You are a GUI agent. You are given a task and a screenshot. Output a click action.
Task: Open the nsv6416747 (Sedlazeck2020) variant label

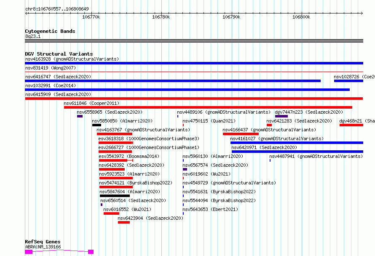pos(58,77)
